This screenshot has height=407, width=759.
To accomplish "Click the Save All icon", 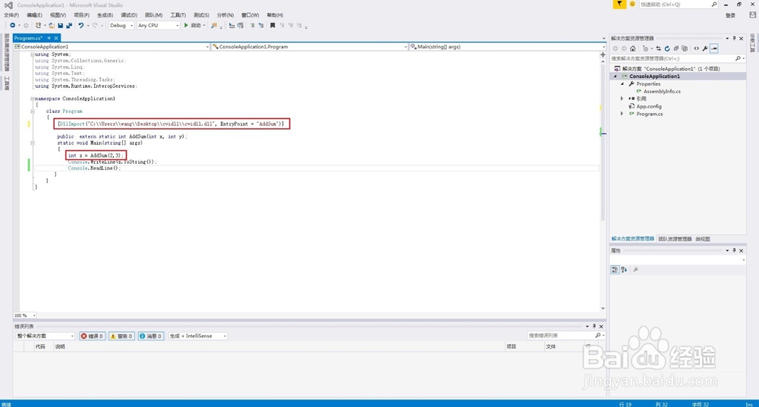I will [69, 26].
